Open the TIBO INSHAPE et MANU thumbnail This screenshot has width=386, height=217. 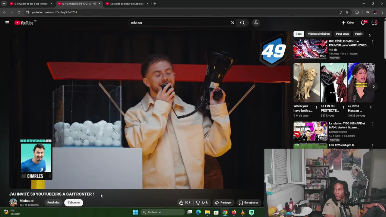pos(310,131)
